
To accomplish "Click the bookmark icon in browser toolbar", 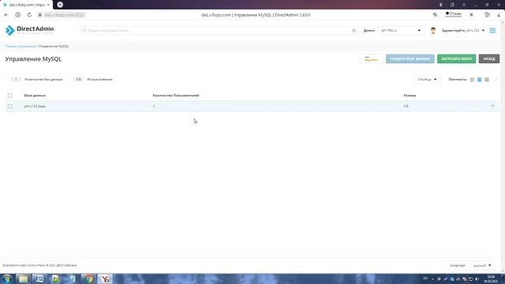I will [x=471, y=15].
